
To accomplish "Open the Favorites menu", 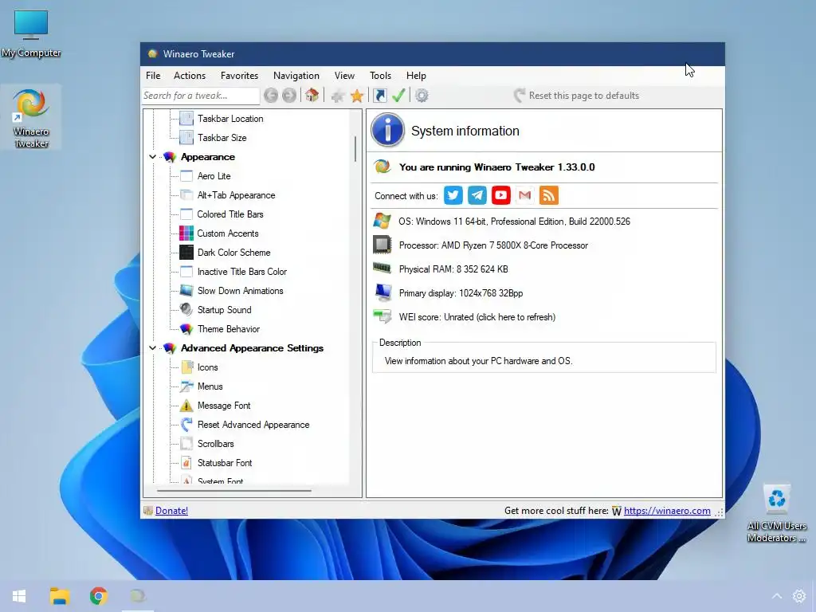I will [x=239, y=76].
